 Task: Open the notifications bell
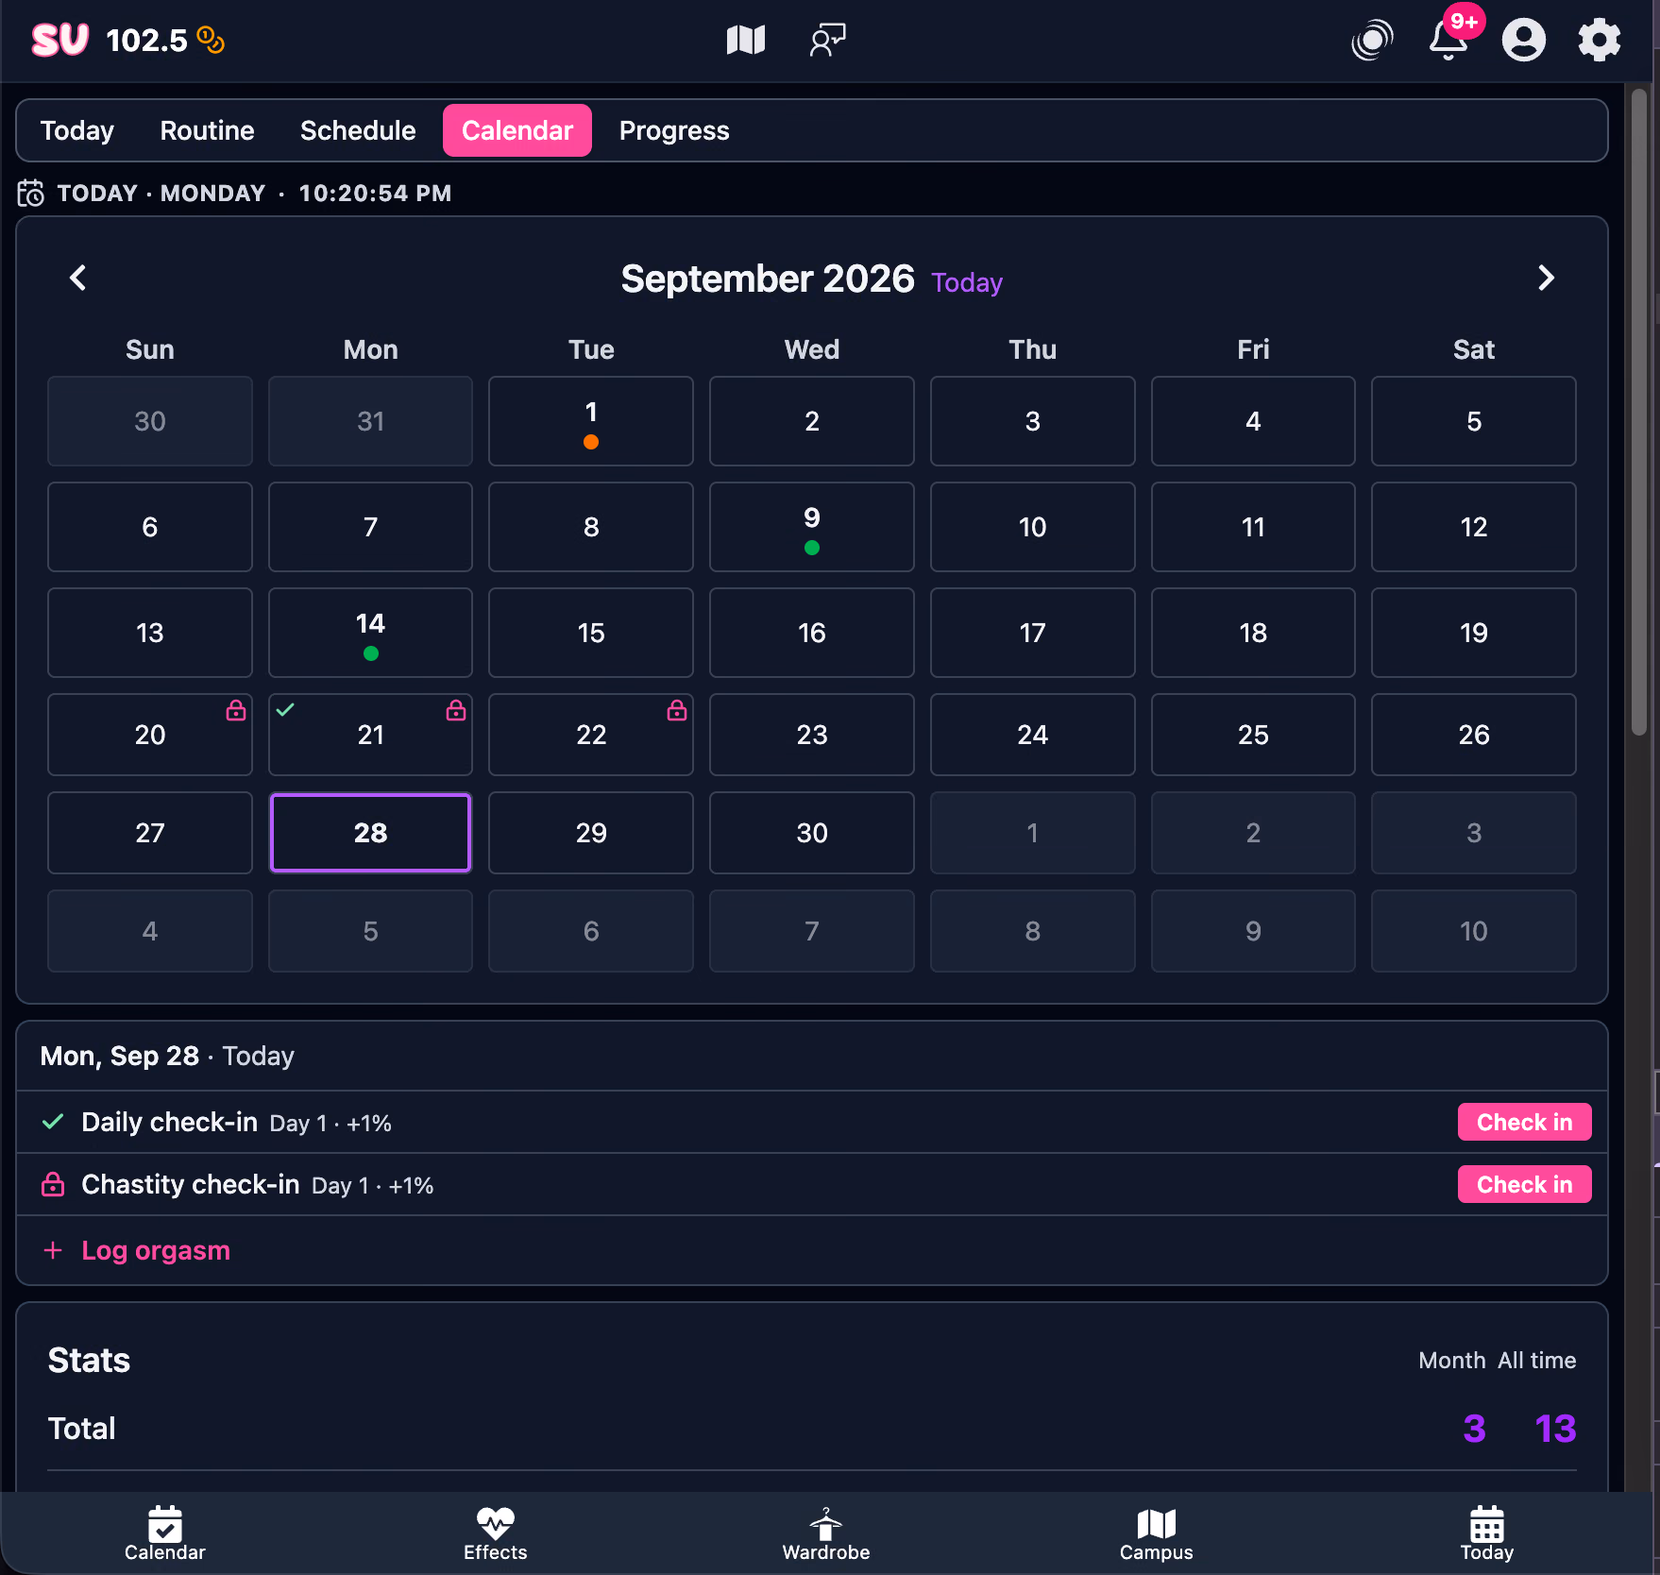(1448, 40)
